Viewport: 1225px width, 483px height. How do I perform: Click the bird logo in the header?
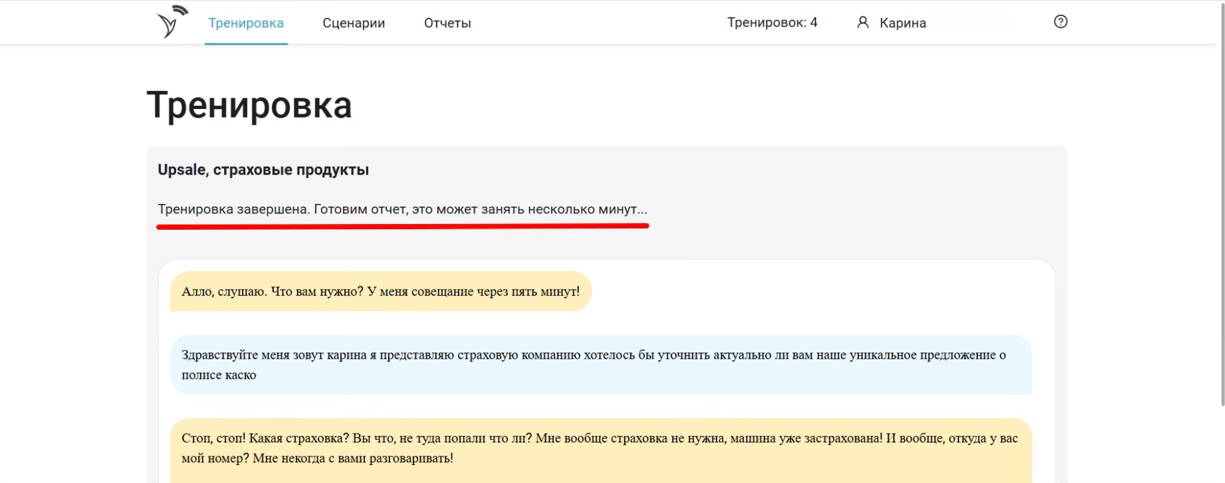(x=171, y=22)
